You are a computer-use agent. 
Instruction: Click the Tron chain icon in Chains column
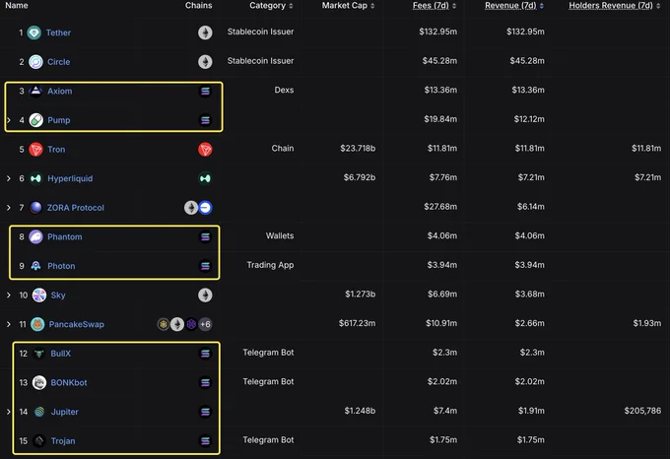coord(205,150)
